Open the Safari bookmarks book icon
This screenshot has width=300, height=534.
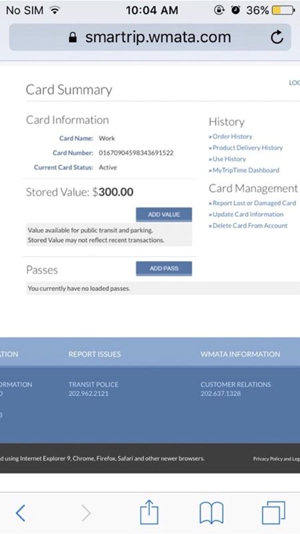point(211,513)
